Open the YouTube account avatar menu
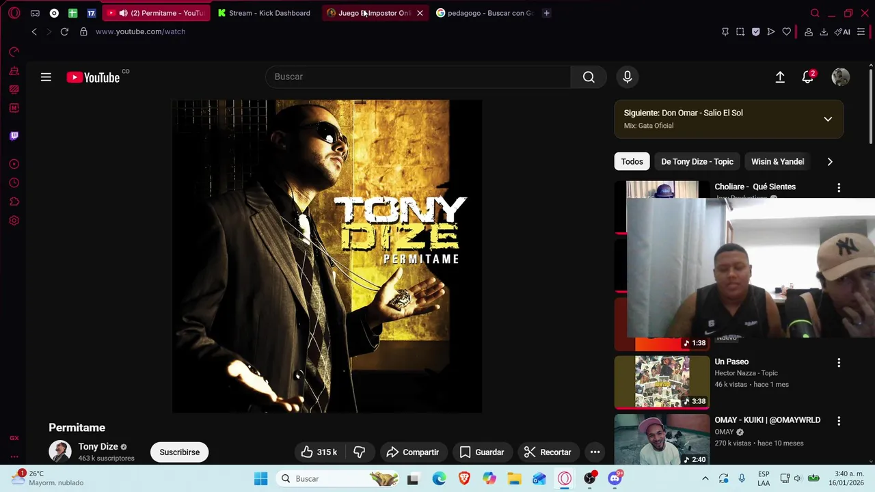The image size is (875, 492). click(840, 77)
